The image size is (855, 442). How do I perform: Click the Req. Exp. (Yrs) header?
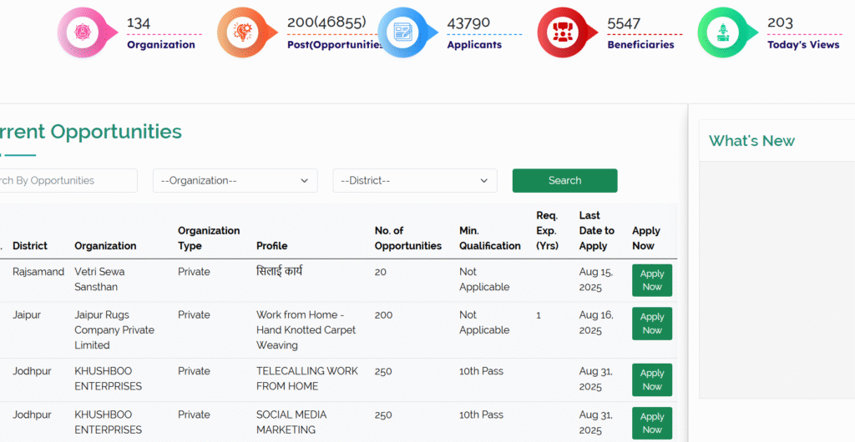point(548,231)
